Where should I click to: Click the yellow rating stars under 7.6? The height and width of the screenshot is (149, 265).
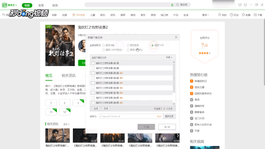pyautogui.click(x=205, y=53)
